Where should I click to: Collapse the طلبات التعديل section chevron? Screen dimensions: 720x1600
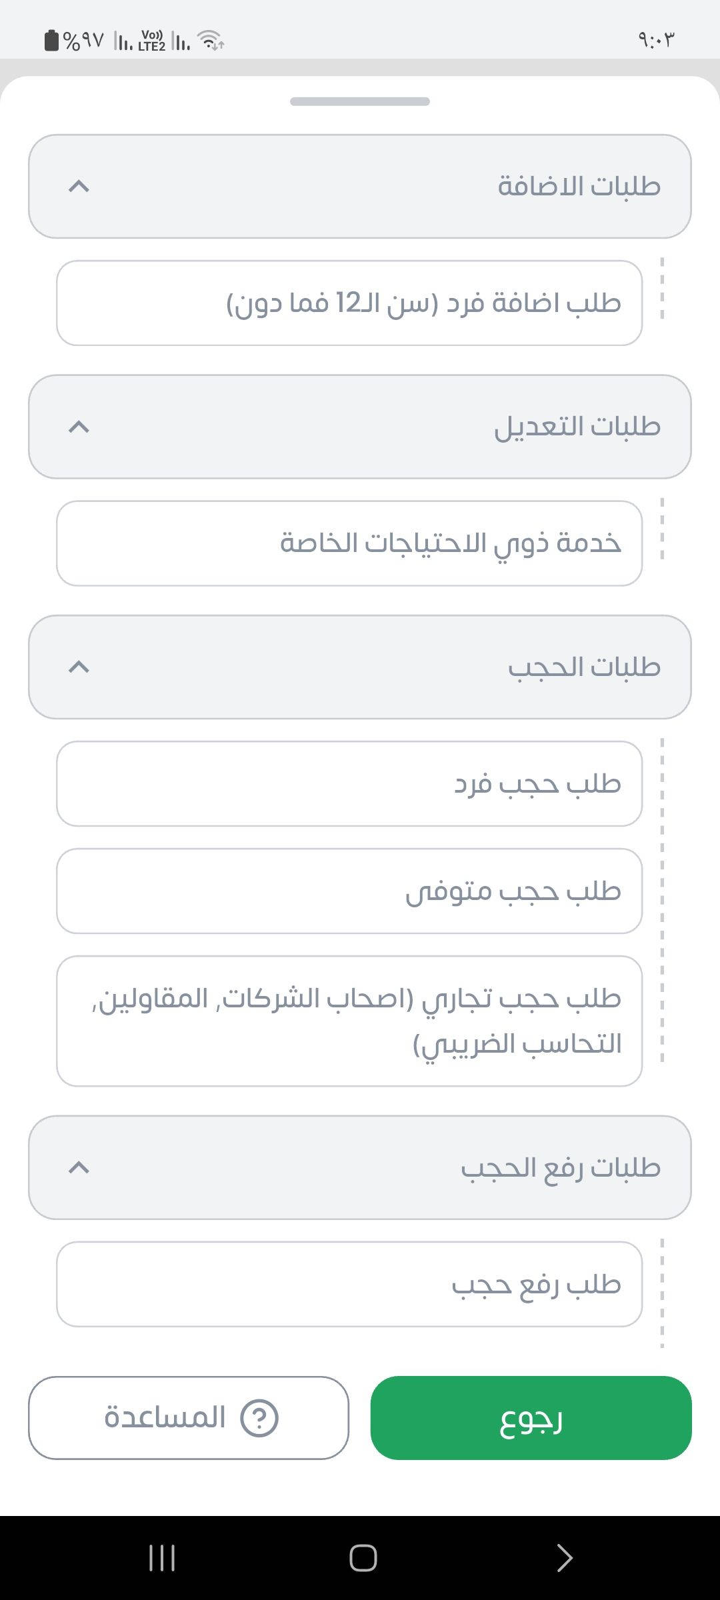[79, 427]
